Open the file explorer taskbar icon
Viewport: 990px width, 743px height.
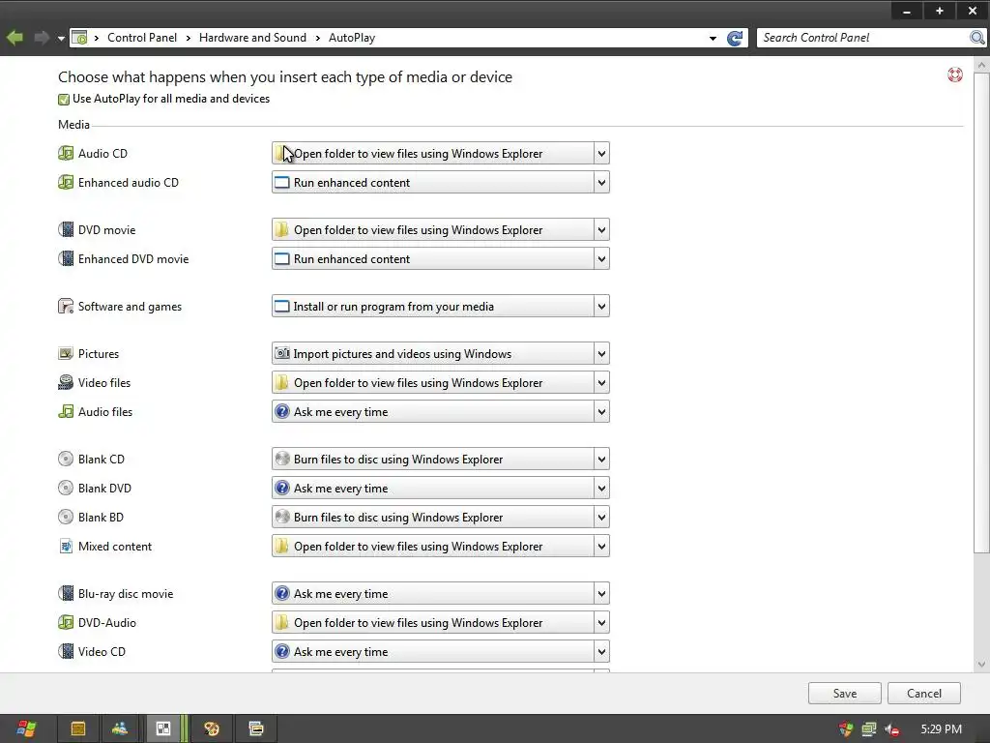pyautogui.click(x=78, y=728)
